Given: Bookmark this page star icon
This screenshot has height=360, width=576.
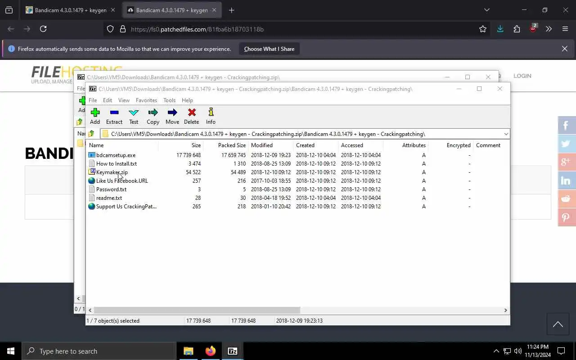Looking at the screenshot, I should [483, 29].
